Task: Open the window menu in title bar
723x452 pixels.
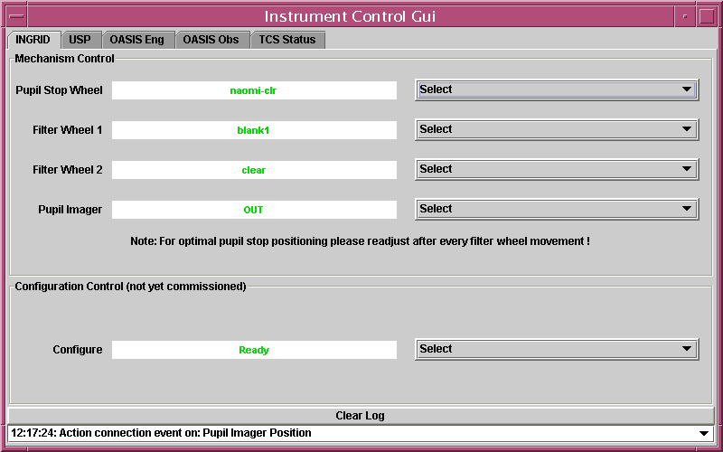Action: 15,15
